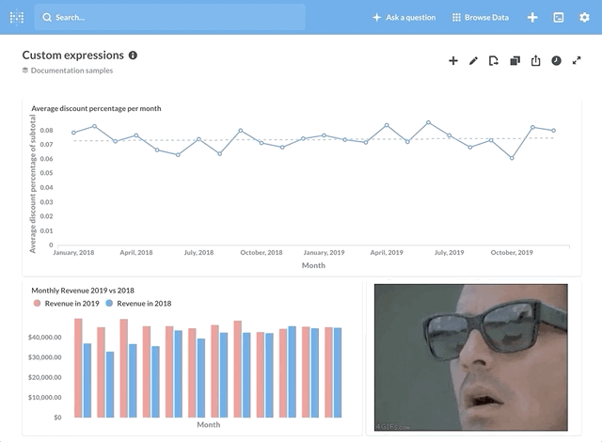Screen dimensions: 602x442
Task: Click the top bar plus (New) icon
Action: (532, 17)
